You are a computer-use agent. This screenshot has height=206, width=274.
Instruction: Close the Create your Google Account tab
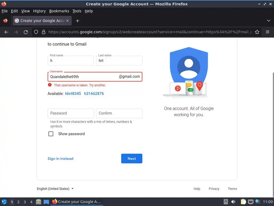point(67,21)
